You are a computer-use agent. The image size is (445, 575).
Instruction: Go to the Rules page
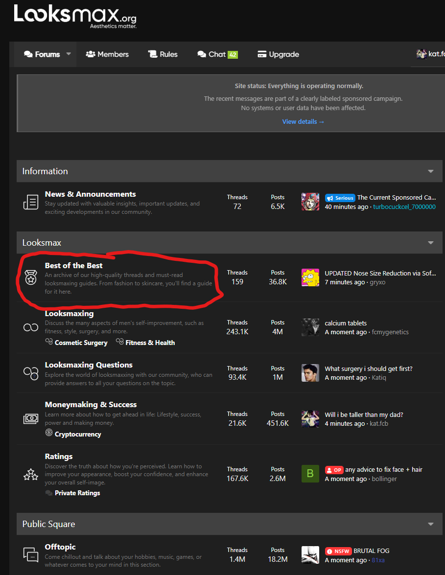(x=163, y=54)
